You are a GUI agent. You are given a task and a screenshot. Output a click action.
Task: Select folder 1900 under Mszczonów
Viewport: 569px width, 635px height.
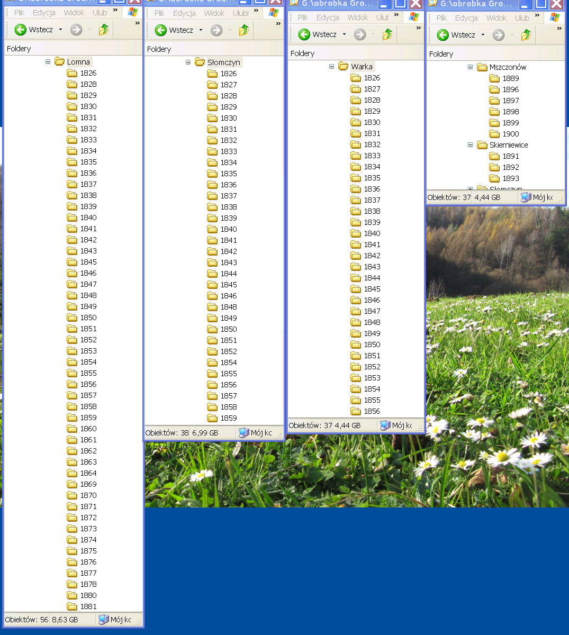pos(510,134)
